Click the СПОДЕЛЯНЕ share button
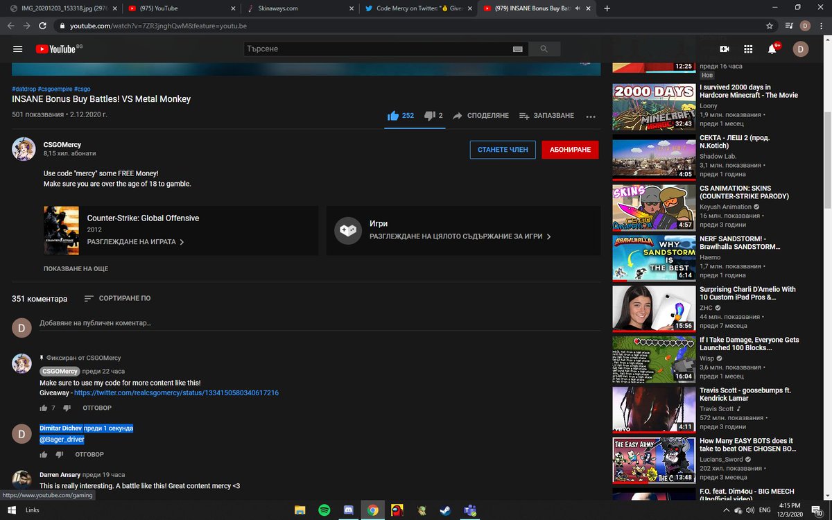The image size is (832, 520). (x=481, y=116)
